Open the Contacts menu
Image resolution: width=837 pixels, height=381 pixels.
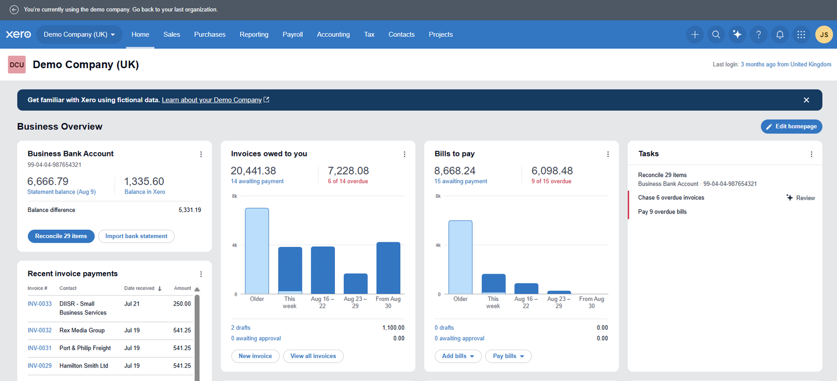(401, 35)
